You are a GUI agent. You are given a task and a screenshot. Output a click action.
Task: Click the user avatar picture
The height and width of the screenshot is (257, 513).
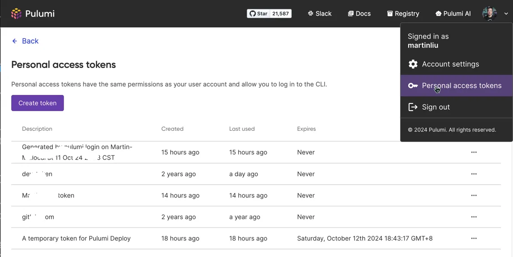(489, 13)
